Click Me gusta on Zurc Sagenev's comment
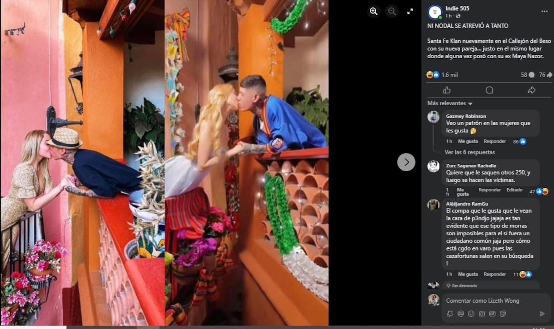 (462, 192)
